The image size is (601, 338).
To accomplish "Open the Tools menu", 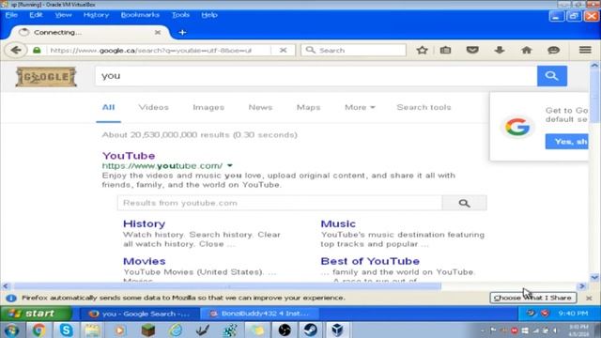I will pos(180,15).
